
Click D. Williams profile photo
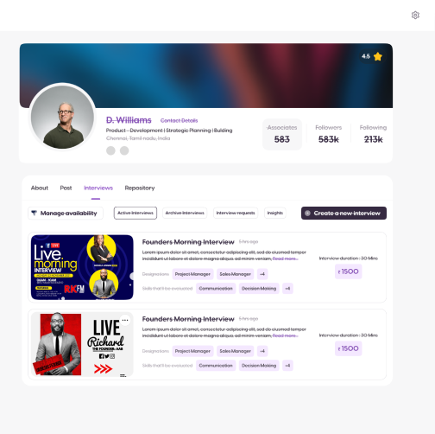[x=62, y=117]
